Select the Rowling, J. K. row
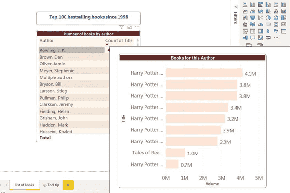Image resolution: width=290 pixels, height=193 pixels. [x=71, y=50]
